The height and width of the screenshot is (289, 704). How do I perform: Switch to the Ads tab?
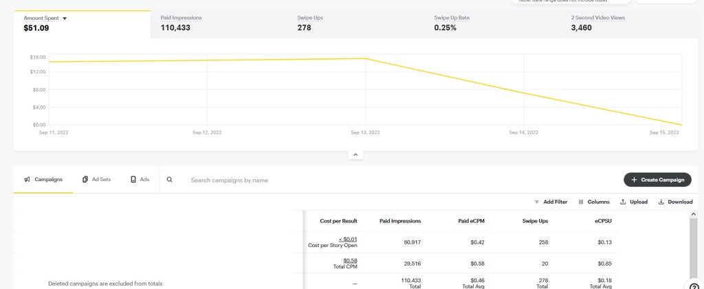[x=140, y=179]
